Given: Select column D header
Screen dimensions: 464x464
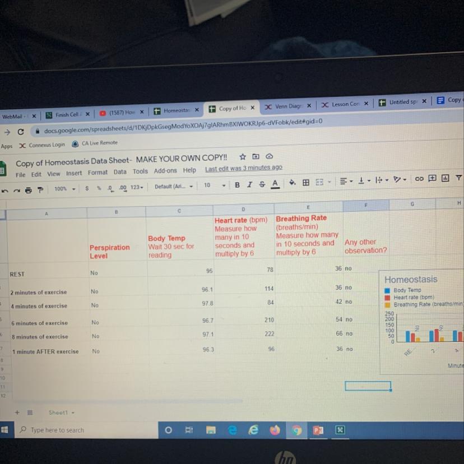Looking at the screenshot, I should click(x=243, y=209).
